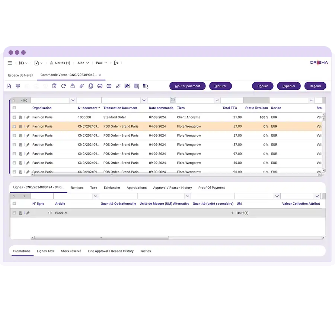Click the fast-forward quick launch icon
The width and height of the screenshot is (335, 335).
click(22, 63)
